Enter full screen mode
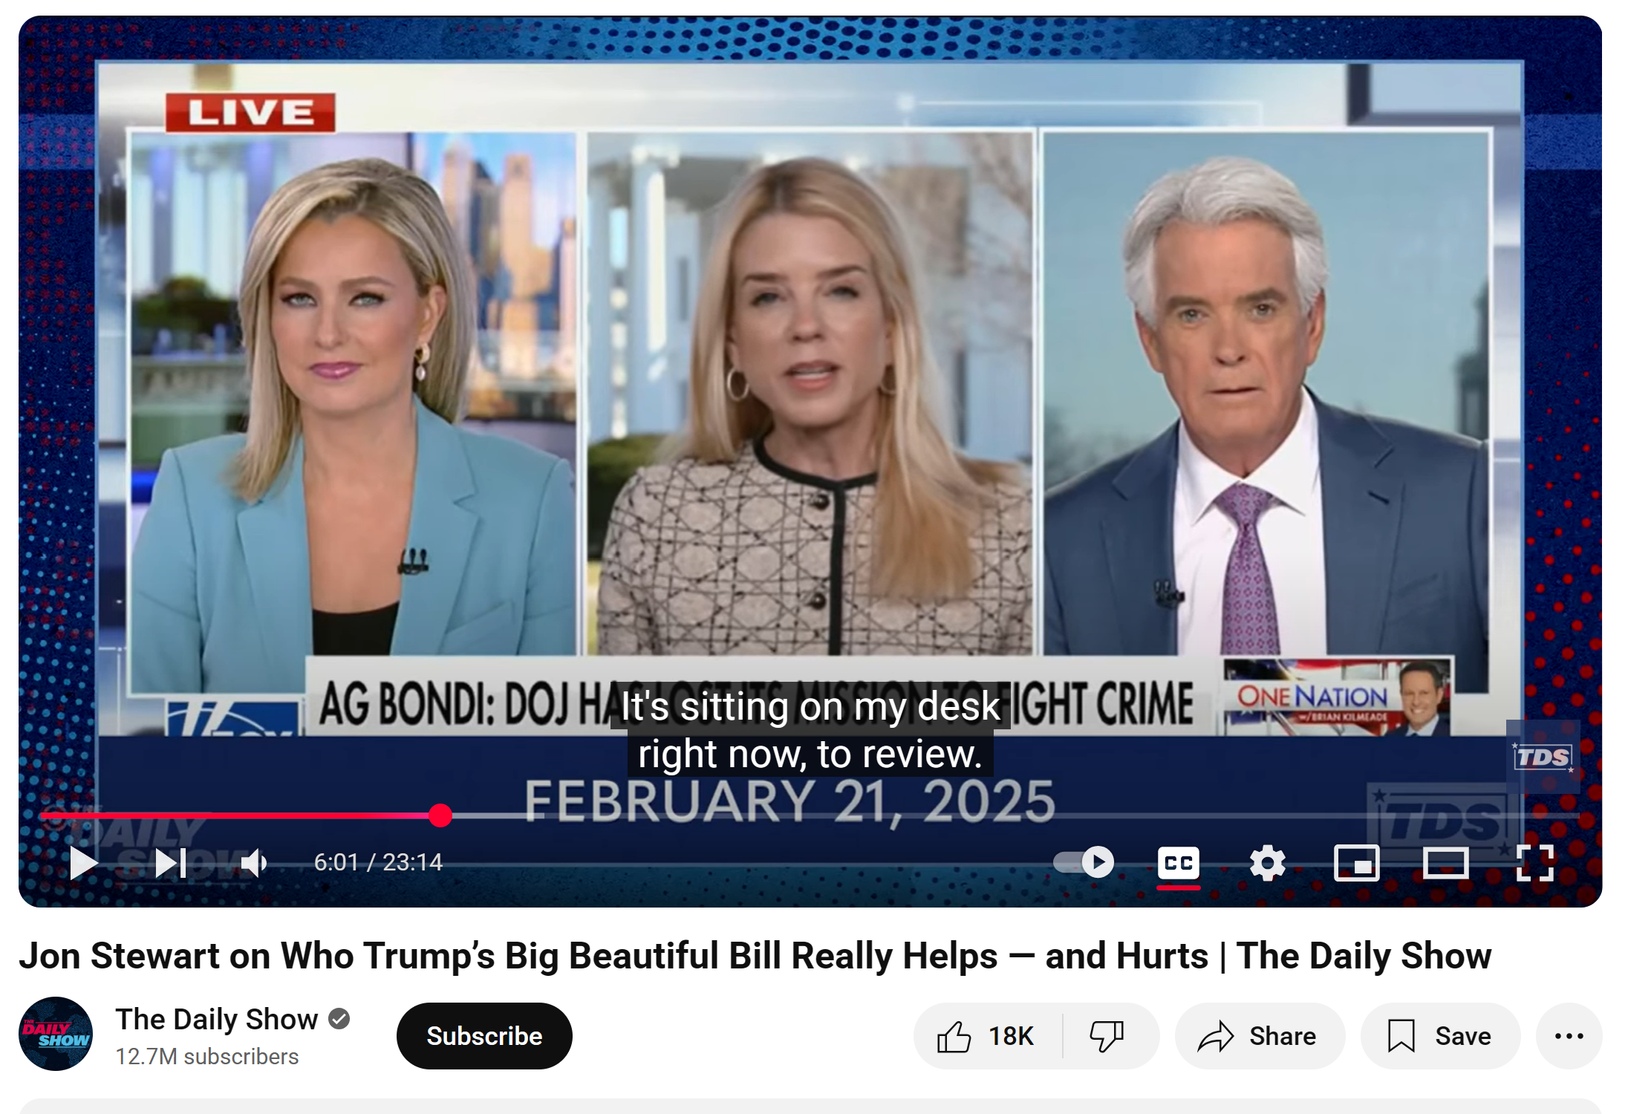This screenshot has width=1628, height=1114. click(x=1534, y=863)
